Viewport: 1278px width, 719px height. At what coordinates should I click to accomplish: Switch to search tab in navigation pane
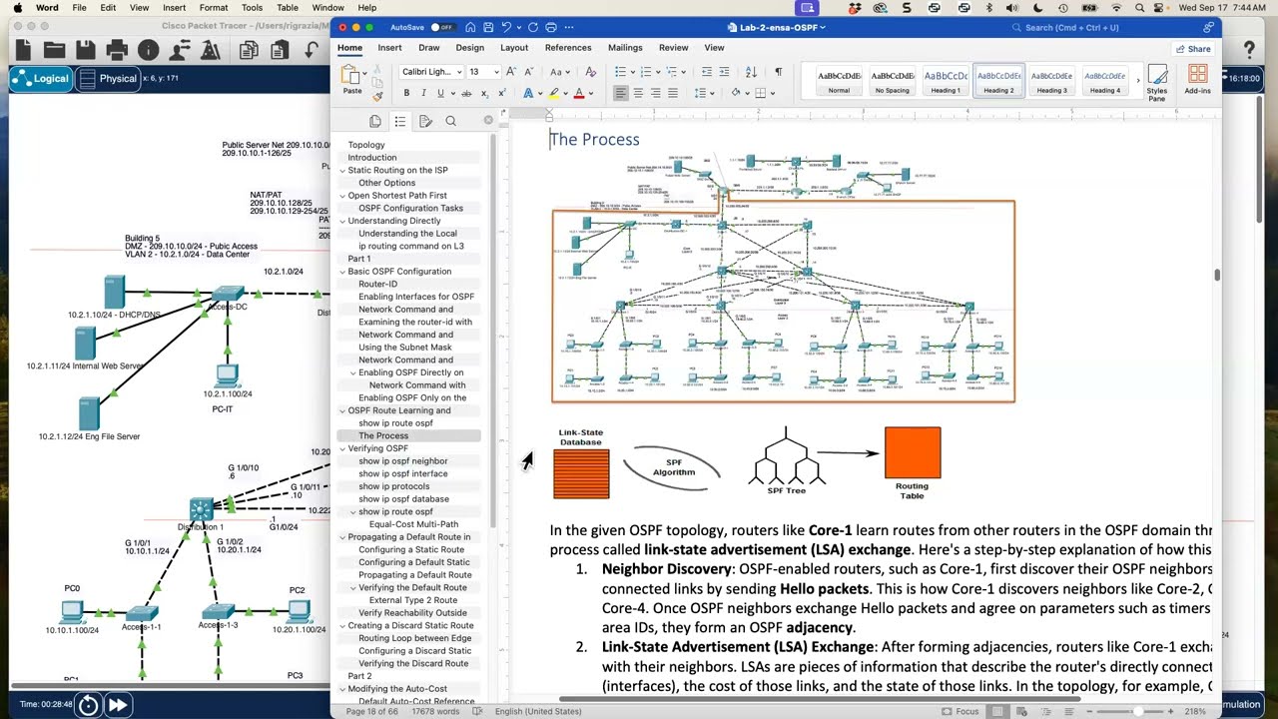coord(450,121)
